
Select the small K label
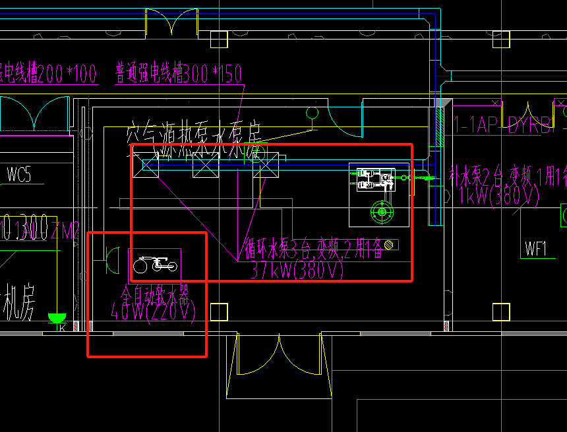tap(63, 328)
